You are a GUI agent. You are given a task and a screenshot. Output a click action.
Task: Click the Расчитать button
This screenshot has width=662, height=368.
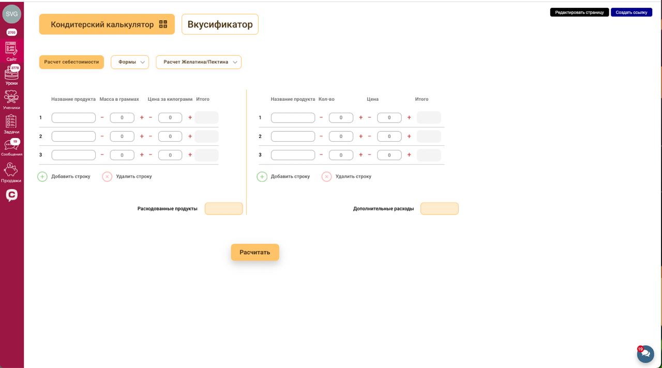(x=255, y=252)
